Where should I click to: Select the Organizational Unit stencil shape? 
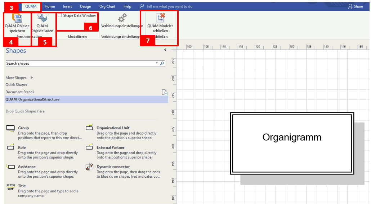[89, 128]
